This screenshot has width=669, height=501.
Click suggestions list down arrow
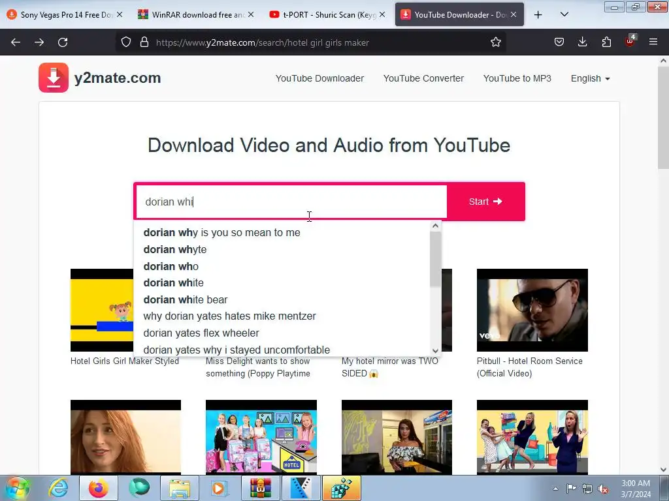(x=435, y=351)
